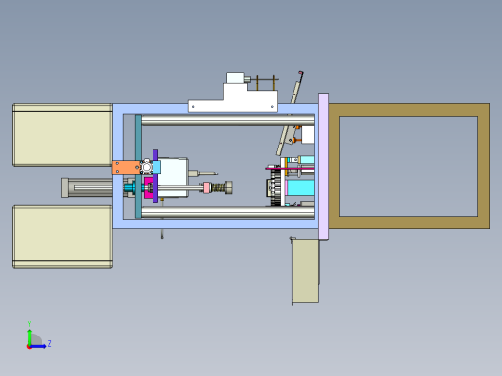
Task: Click the blue Z axis arrow of the triad
Action: tap(38, 346)
